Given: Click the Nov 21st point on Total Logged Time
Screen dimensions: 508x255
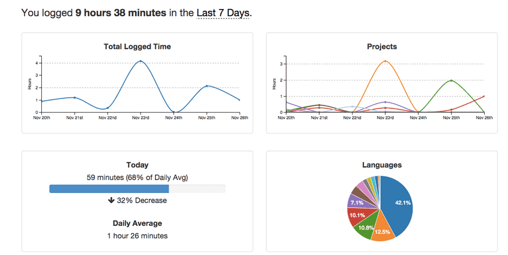Looking at the screenshot, I should [75, 98].
